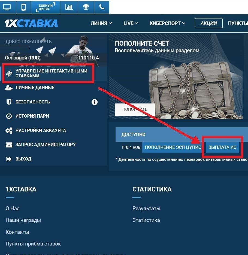
Task: Open the АКЦИИ promotions tab
Action: (x=208, y=23)
